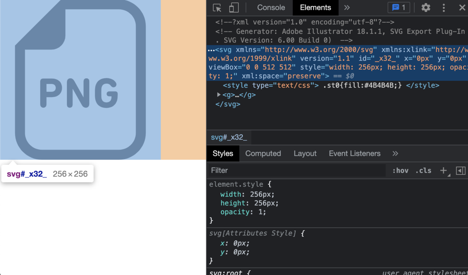
Task: Toggle the device toolbar icon
Action: click(x=234, y=7)
